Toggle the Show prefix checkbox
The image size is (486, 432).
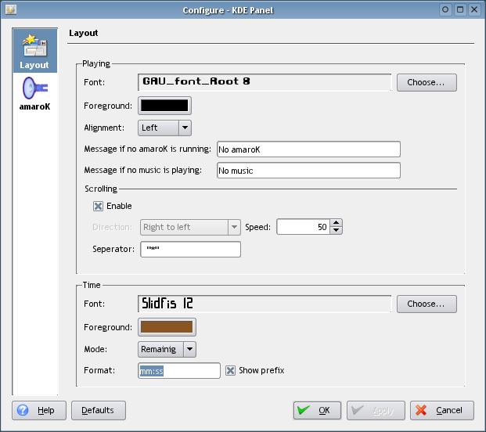(x=230, y=370)
